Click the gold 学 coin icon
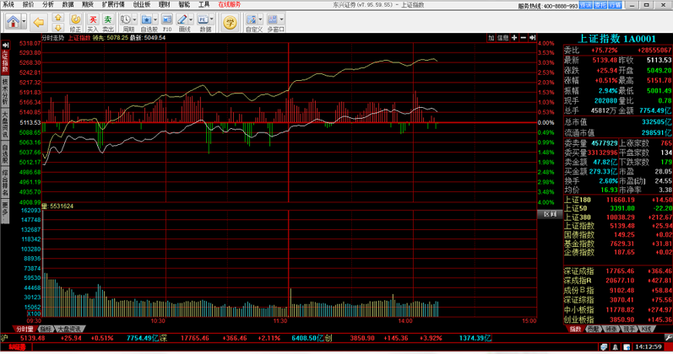Image resolution: width=673 pixels, height=354 pixels. 230,22
